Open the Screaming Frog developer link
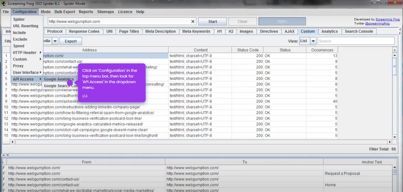This screenshot has width=403, height=192. click(x=388, y=19)
